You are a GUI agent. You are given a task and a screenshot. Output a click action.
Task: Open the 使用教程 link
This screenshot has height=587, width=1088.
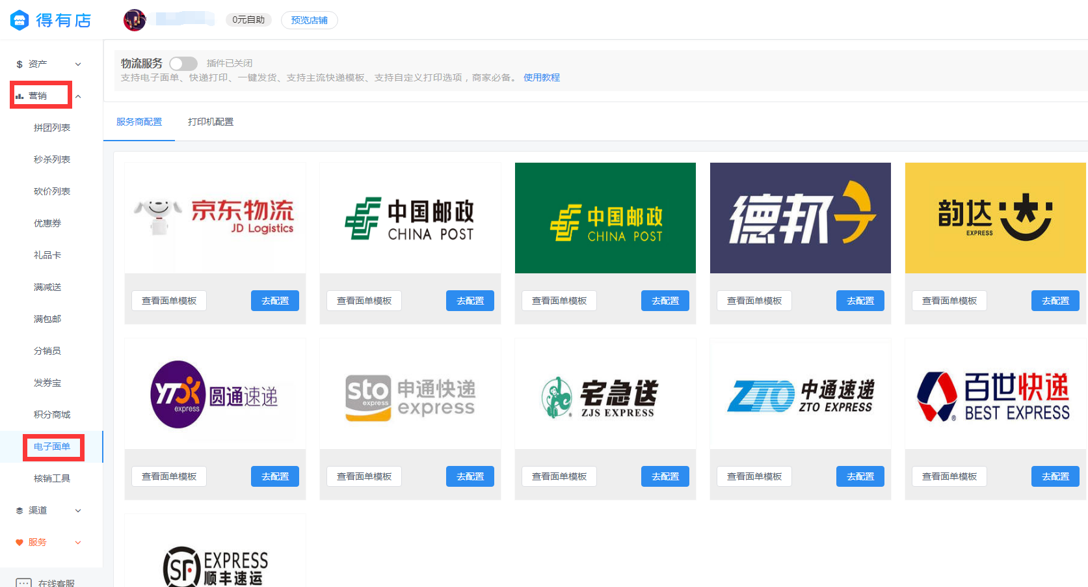pyautogui.click(x=542, y=77)
